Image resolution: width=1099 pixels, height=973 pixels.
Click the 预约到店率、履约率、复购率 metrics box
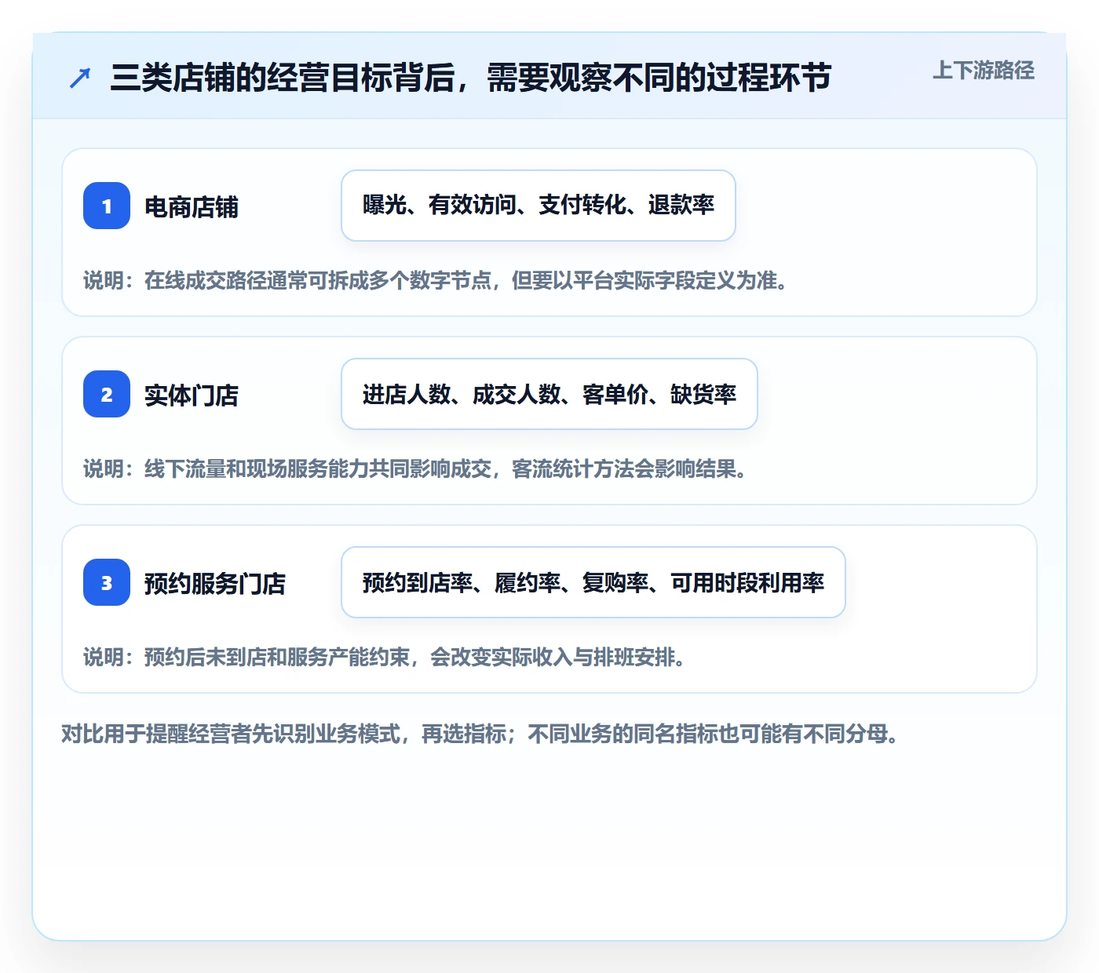pyautogui.click(x=593, y=582)
